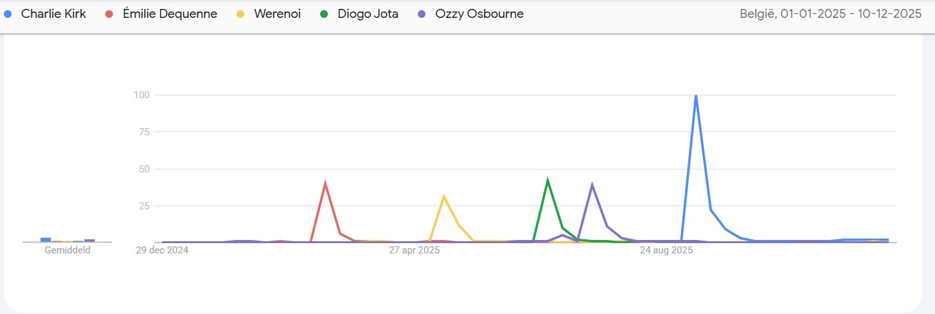Select the Émilie Dequenne legend label

(x=170, y=14)
